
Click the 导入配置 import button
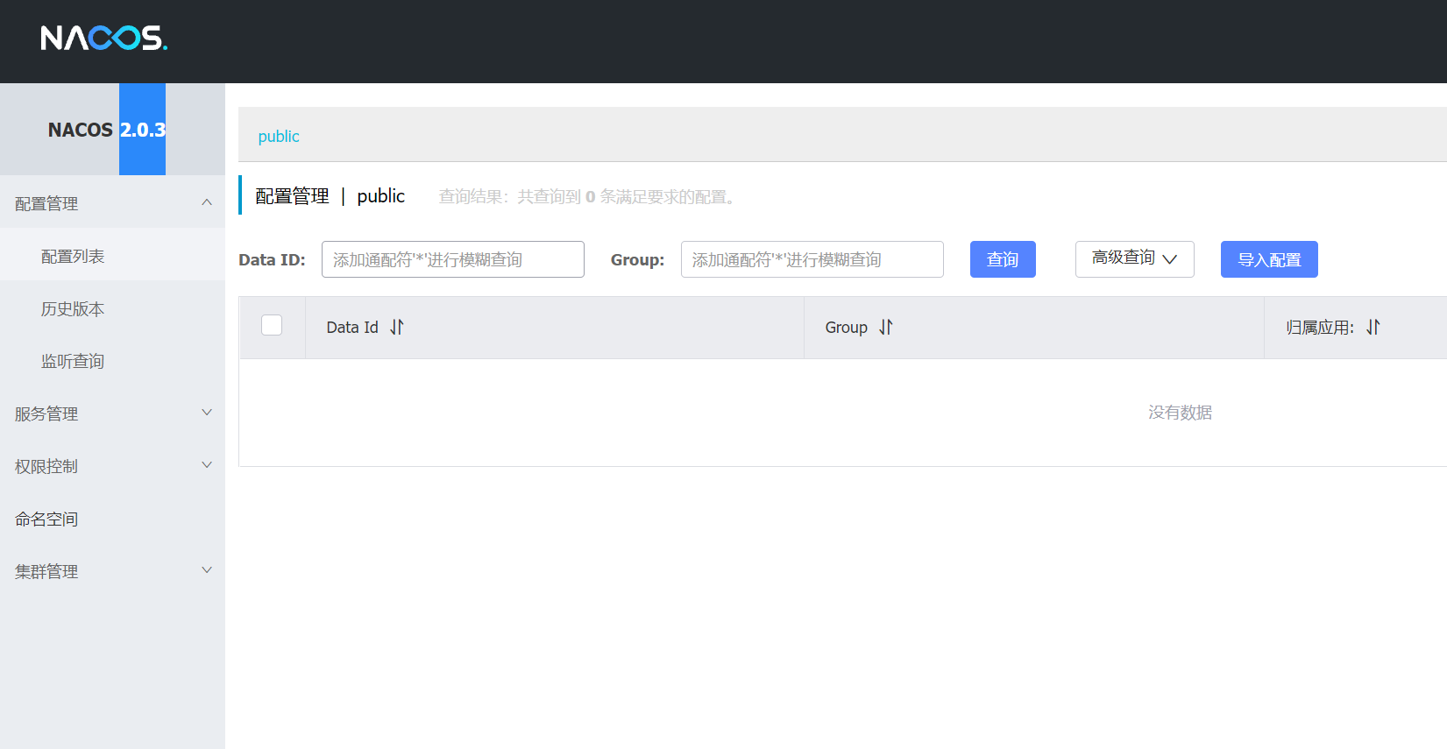pos(1268,259)
